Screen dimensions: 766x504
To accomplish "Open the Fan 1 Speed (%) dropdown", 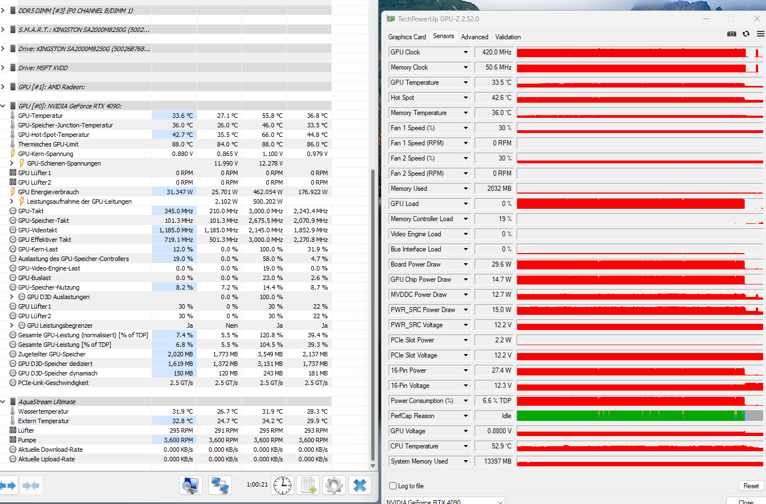I will coord(466,128).
